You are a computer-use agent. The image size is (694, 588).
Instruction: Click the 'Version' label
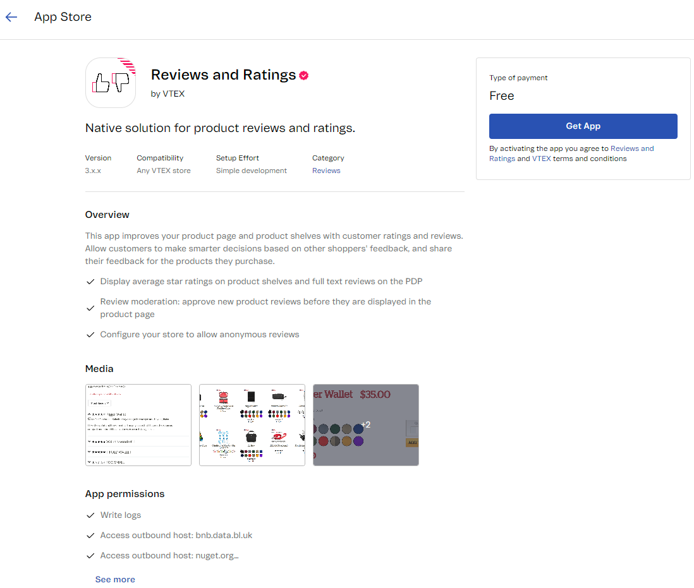coord(98,159)
